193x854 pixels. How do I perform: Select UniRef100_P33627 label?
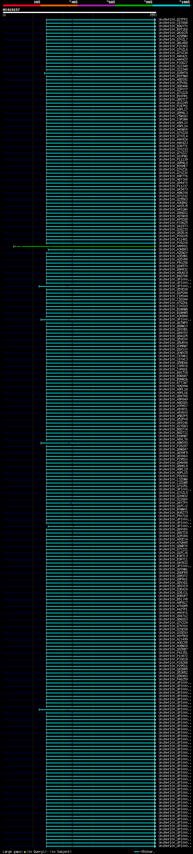pos(173,63)
